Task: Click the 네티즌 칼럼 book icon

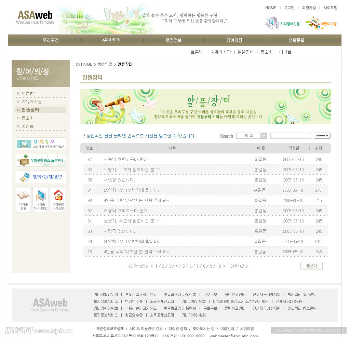Action: click(x=23, y=200)
